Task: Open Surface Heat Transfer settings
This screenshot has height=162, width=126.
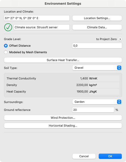Action: tap(63, 60)
